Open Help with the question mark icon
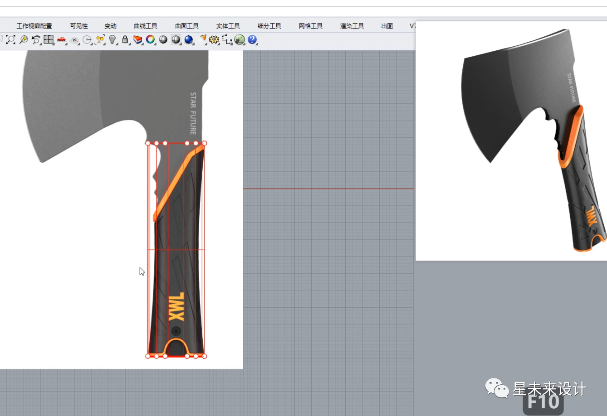The height and width of the screenshot is (416, 607). [x=252, y=40]
